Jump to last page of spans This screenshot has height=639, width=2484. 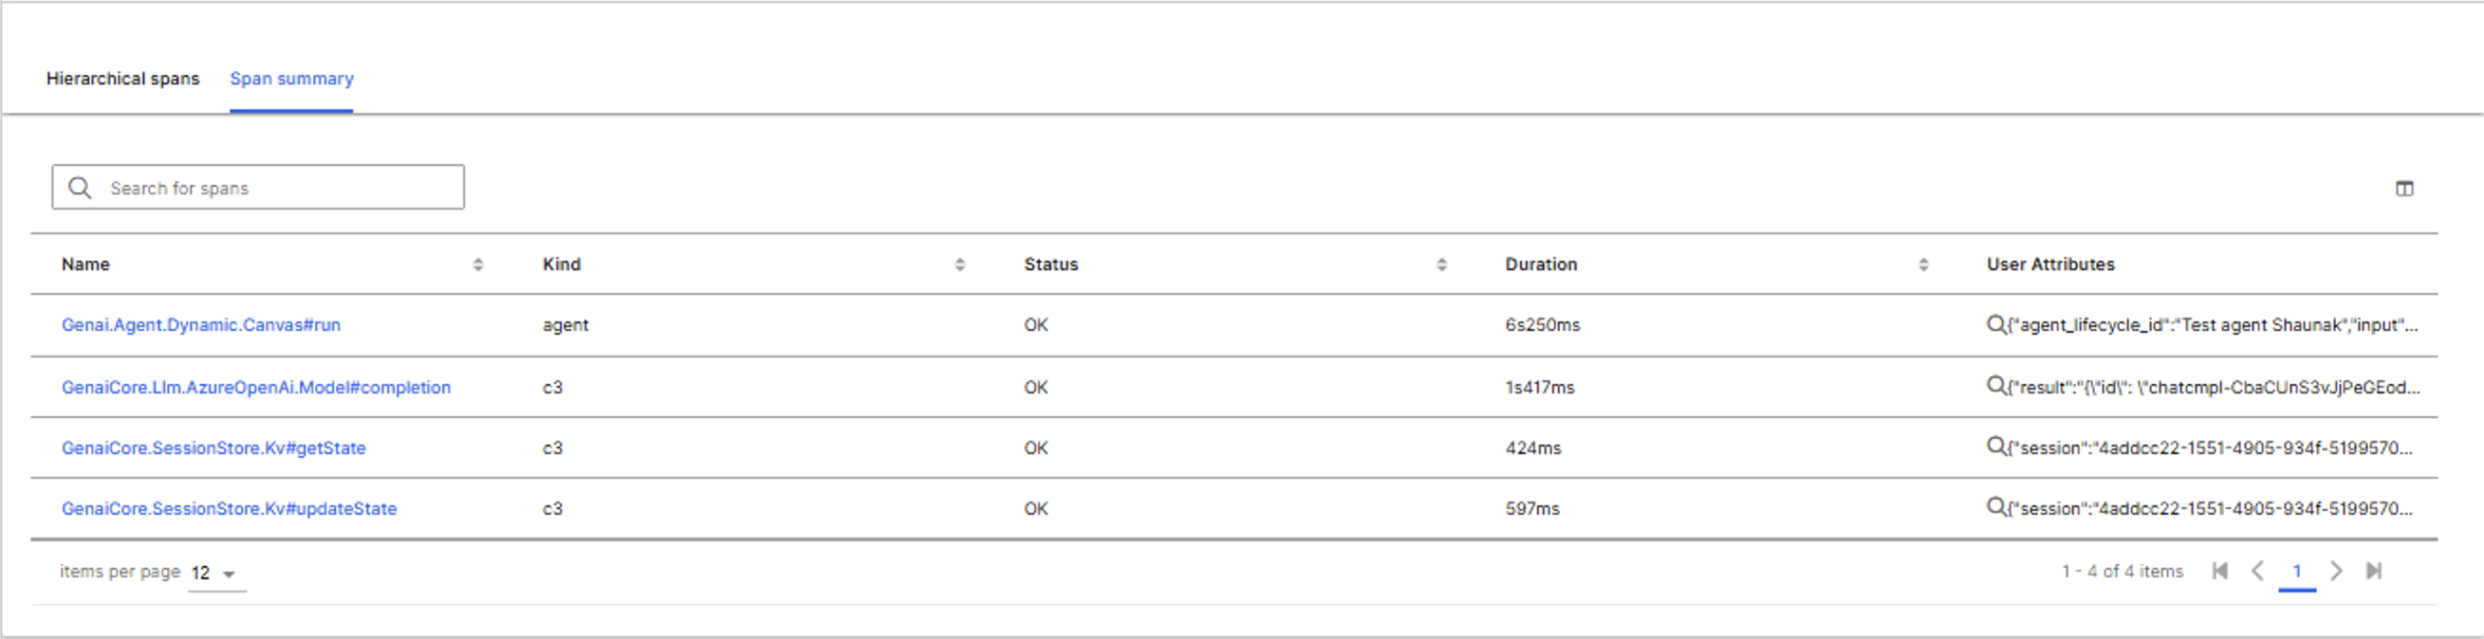pos(2373,571)
